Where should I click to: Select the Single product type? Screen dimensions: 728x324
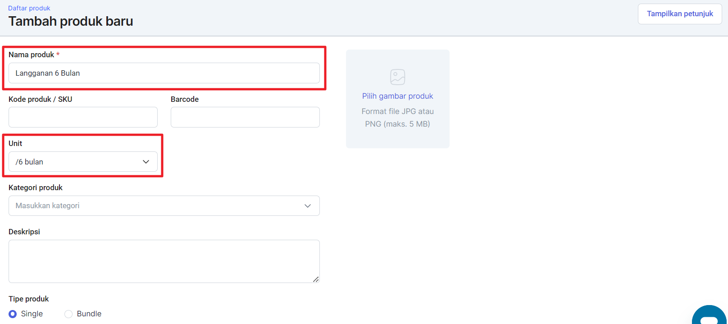click(x=13, y=314)
